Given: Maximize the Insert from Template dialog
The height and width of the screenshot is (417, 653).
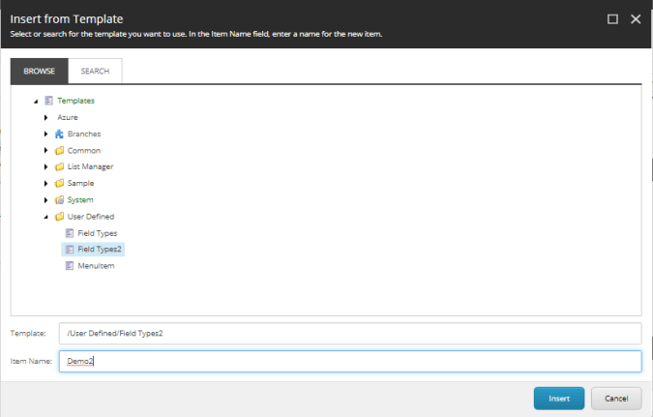Looking at the screenshot, I should coord(613,18).
